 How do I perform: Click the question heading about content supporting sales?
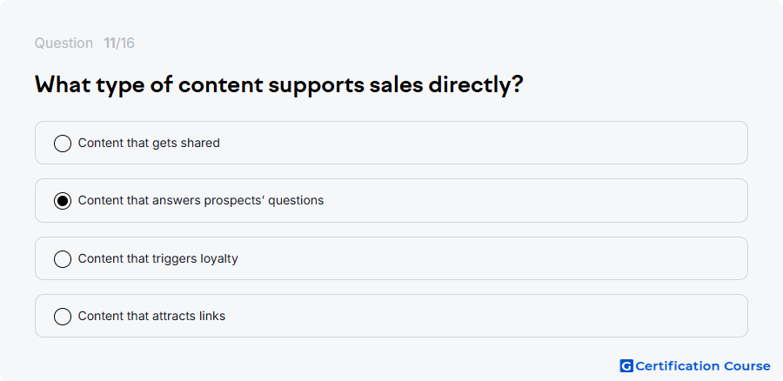tap(278, 85)
